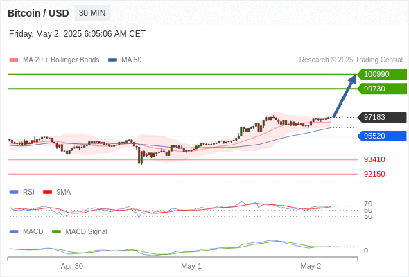Click the blue upward forecast arrow
This screenshot has height=277, width=409.
coord(345,96)
